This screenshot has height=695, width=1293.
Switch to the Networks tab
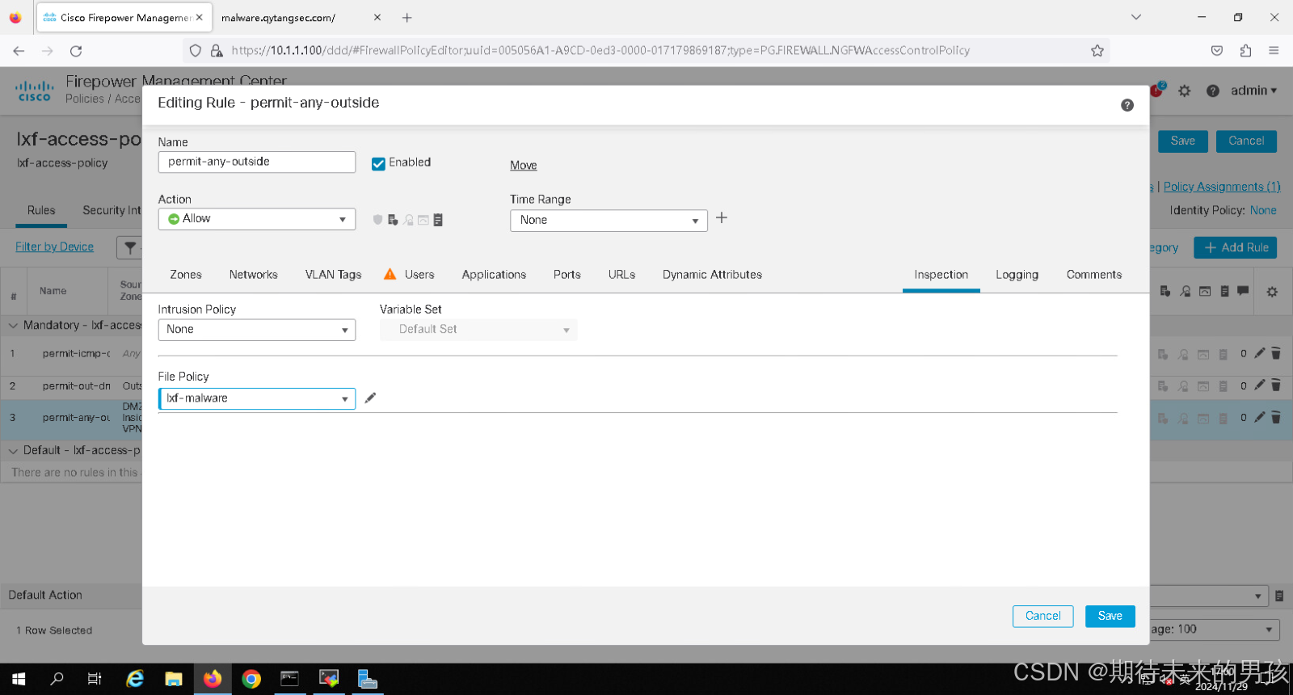click(x=253, y=275)
